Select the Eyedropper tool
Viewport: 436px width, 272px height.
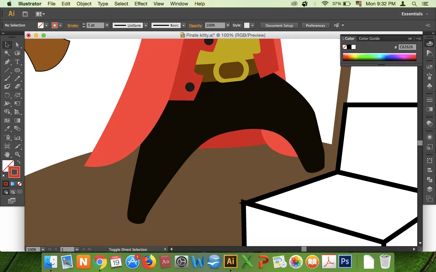click(x=7, y=129)
